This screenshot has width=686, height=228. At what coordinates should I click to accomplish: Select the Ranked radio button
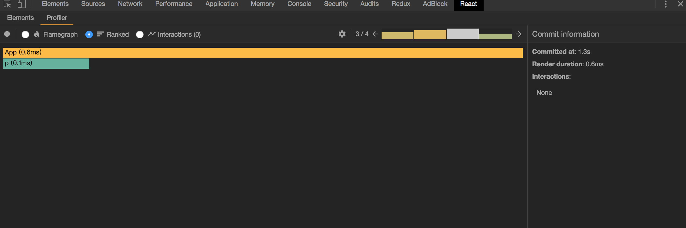coord(89,34)
